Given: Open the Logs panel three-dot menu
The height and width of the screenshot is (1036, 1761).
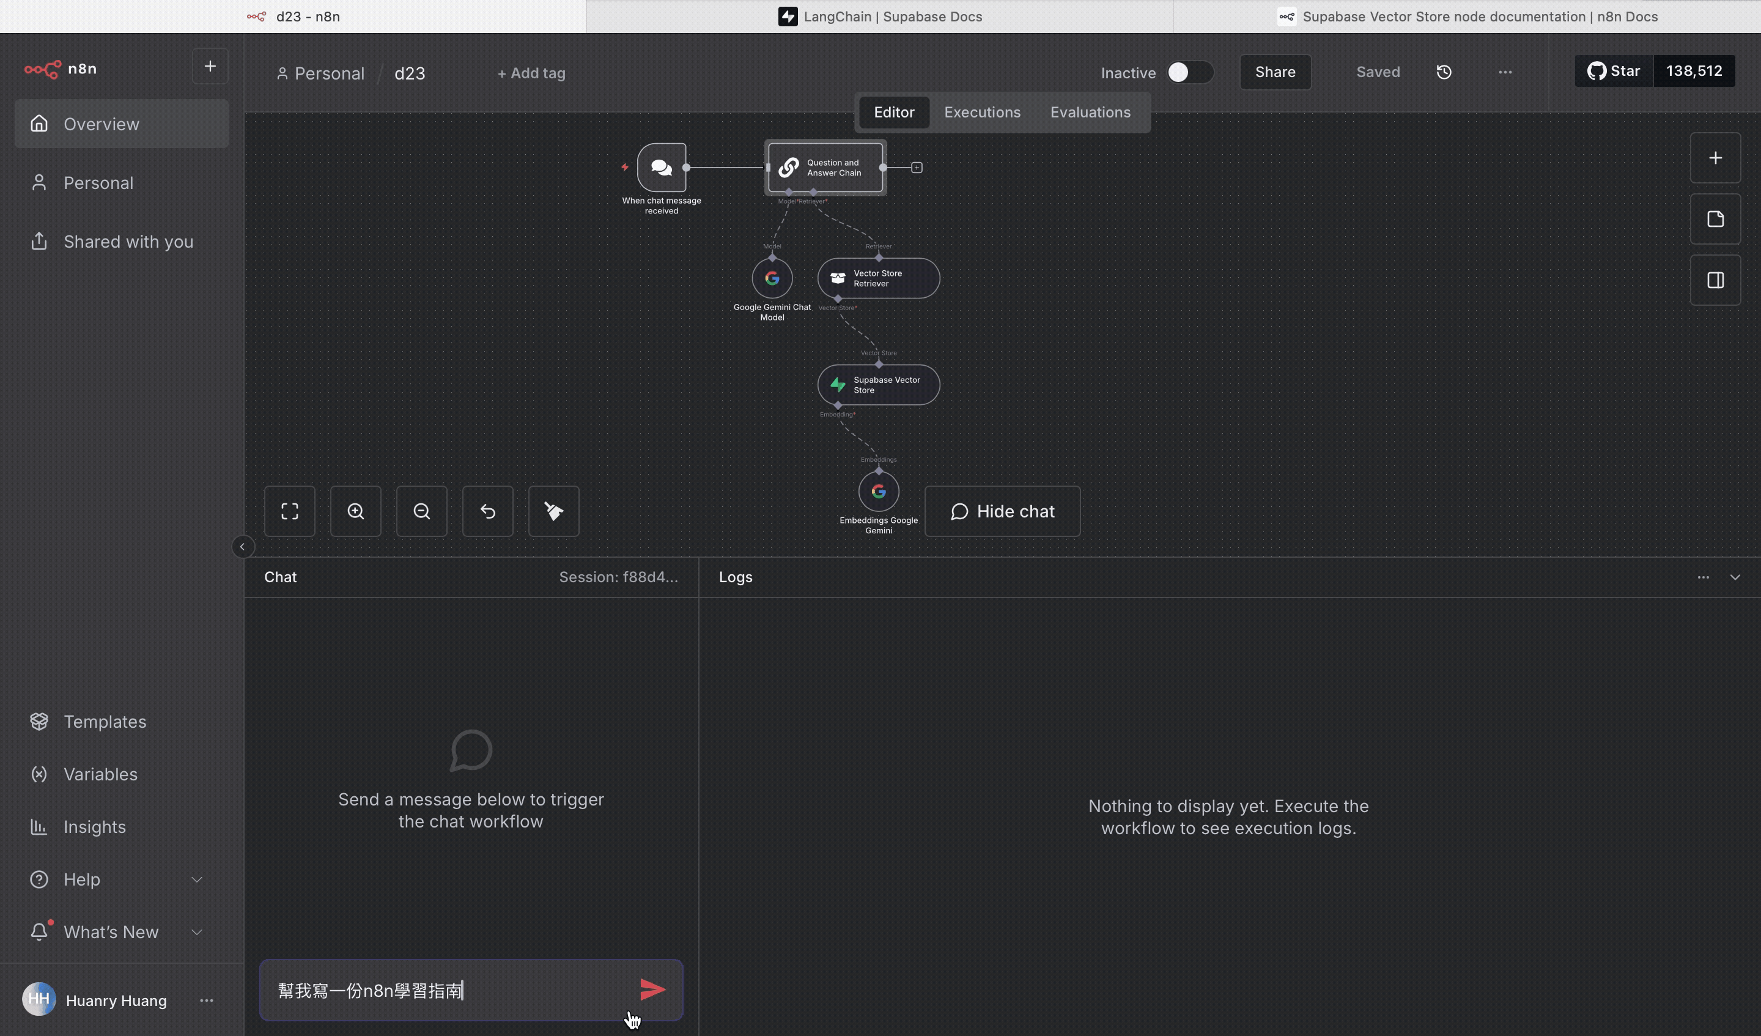Looking at the screenshot, I should coord(1703,577).
